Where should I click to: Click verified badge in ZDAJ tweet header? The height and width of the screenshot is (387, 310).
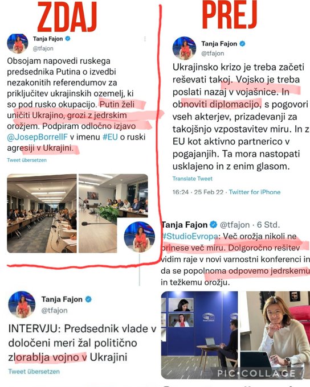[67, 39]
